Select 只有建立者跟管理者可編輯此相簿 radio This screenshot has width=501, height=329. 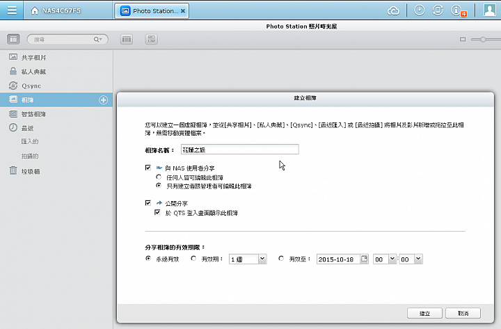click(159, 186)
